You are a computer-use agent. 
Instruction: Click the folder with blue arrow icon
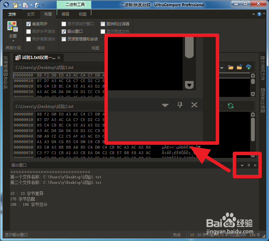pos(239,67)
